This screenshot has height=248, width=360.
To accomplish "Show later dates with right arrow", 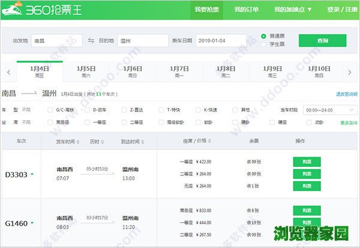I will [x=350, y=72].
